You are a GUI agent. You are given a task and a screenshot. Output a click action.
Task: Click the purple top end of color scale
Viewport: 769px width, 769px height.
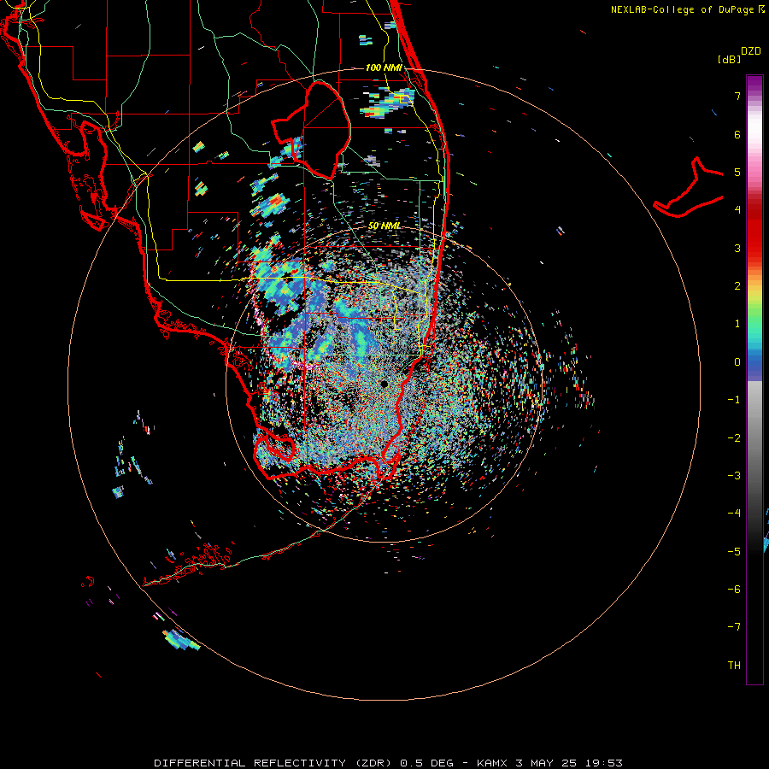point(754,82)
